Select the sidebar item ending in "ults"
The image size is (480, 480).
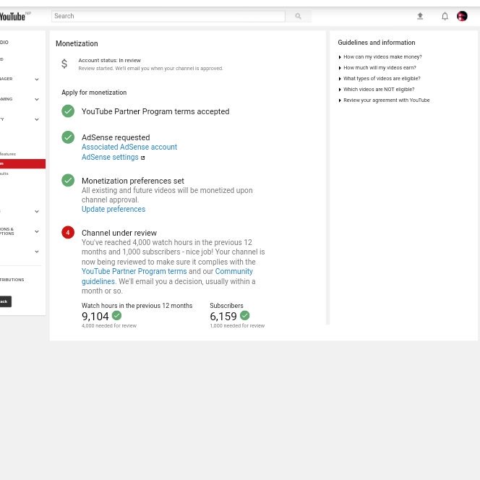[4, 173]
